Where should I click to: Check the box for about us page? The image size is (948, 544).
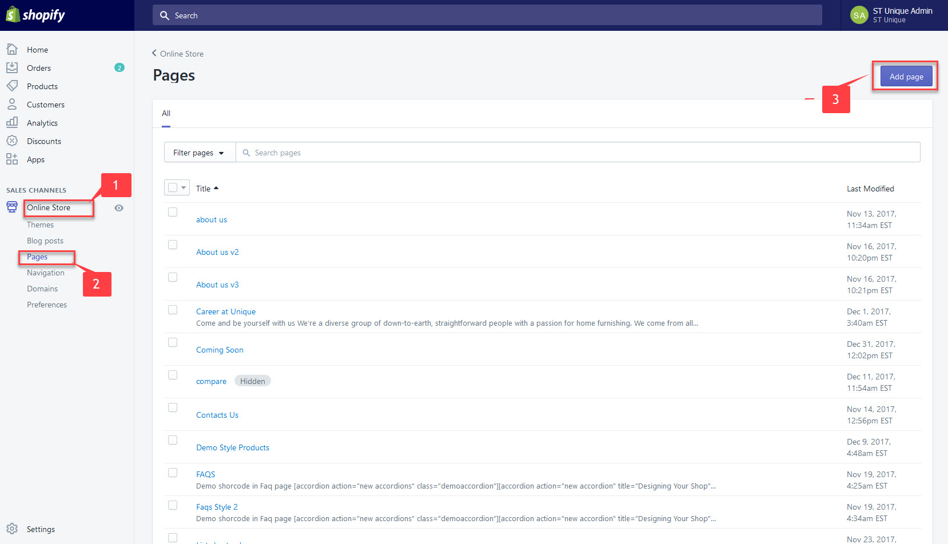click(173, 212)
